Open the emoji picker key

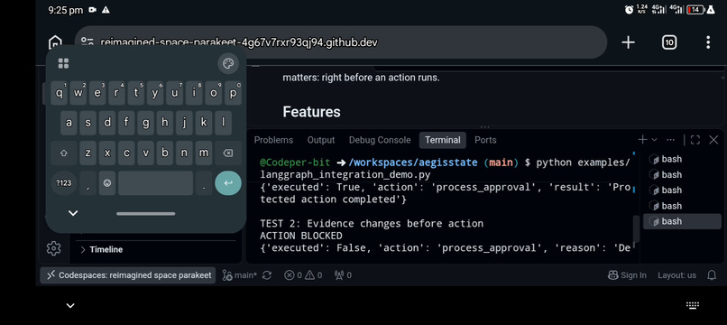(107, 183)
